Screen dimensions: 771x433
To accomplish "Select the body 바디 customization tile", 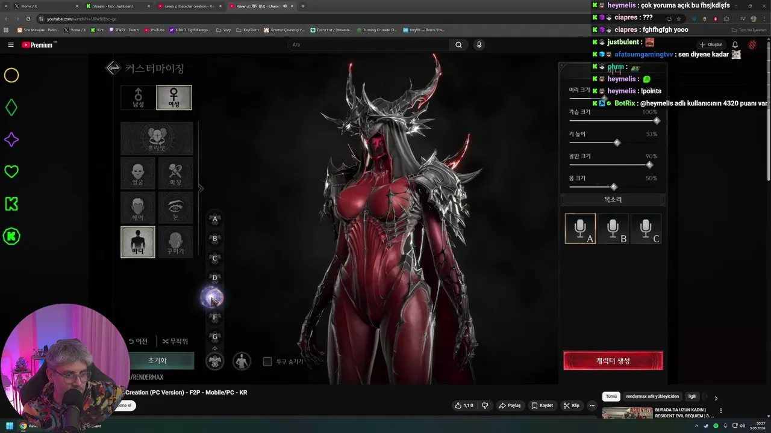I will pos(138,242).
